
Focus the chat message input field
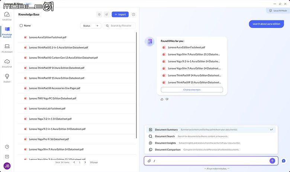[x=211, y=161]
